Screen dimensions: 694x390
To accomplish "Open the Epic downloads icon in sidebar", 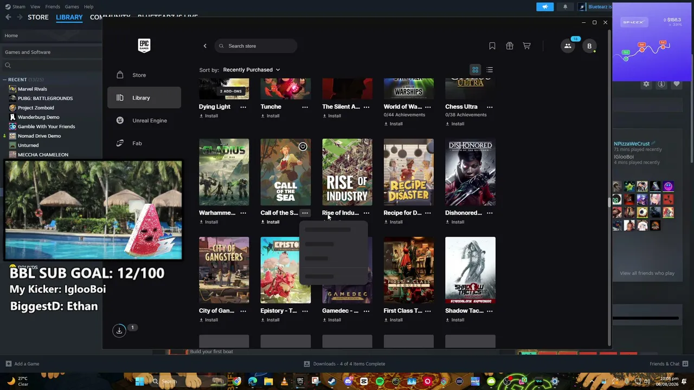I will tap(119, 330).
